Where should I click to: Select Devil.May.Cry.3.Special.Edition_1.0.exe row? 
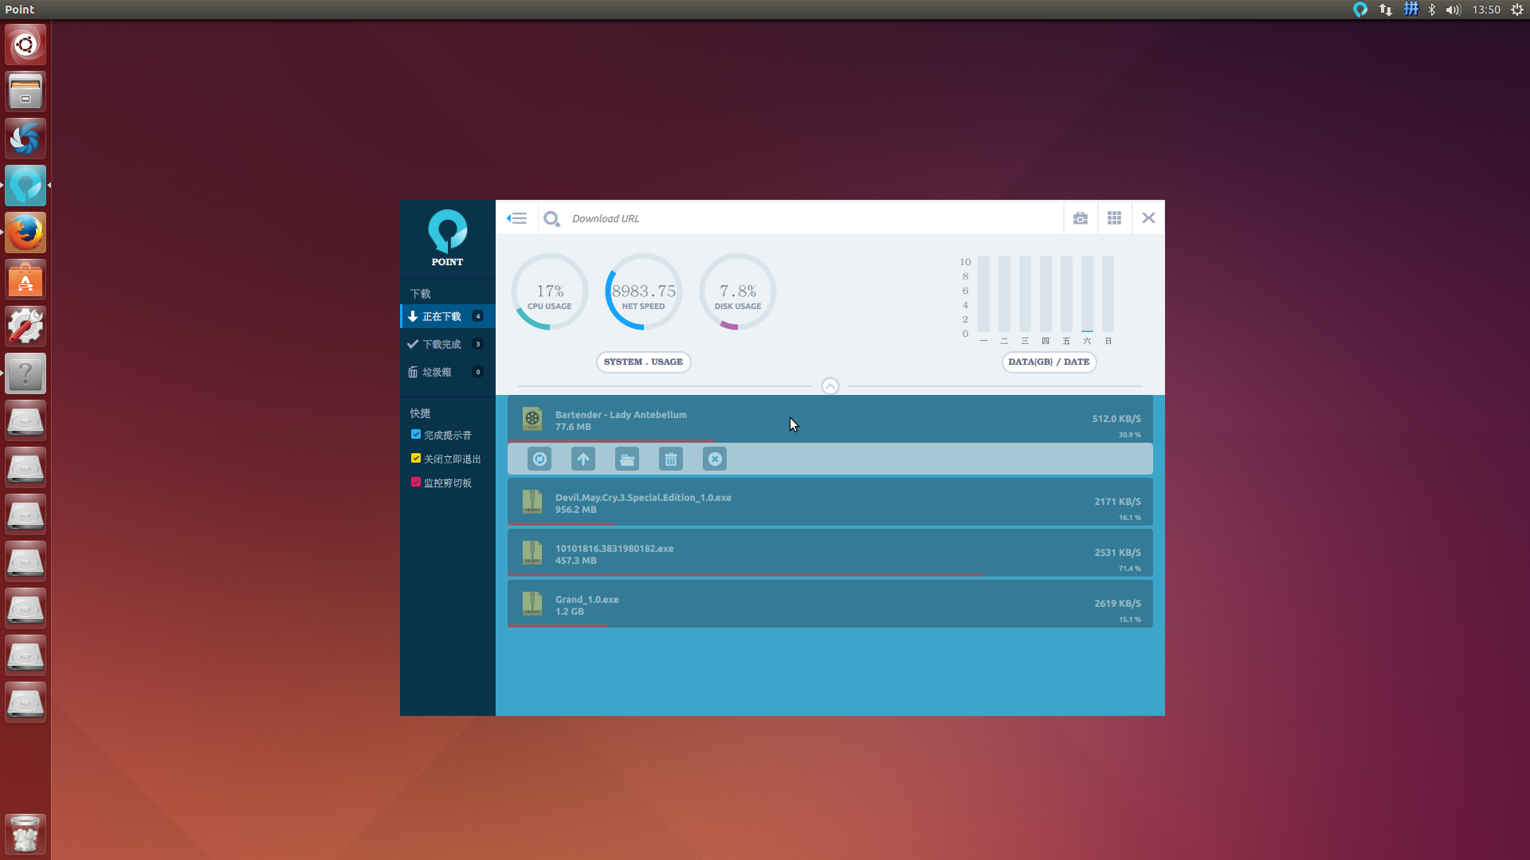[x=830, y=502]
